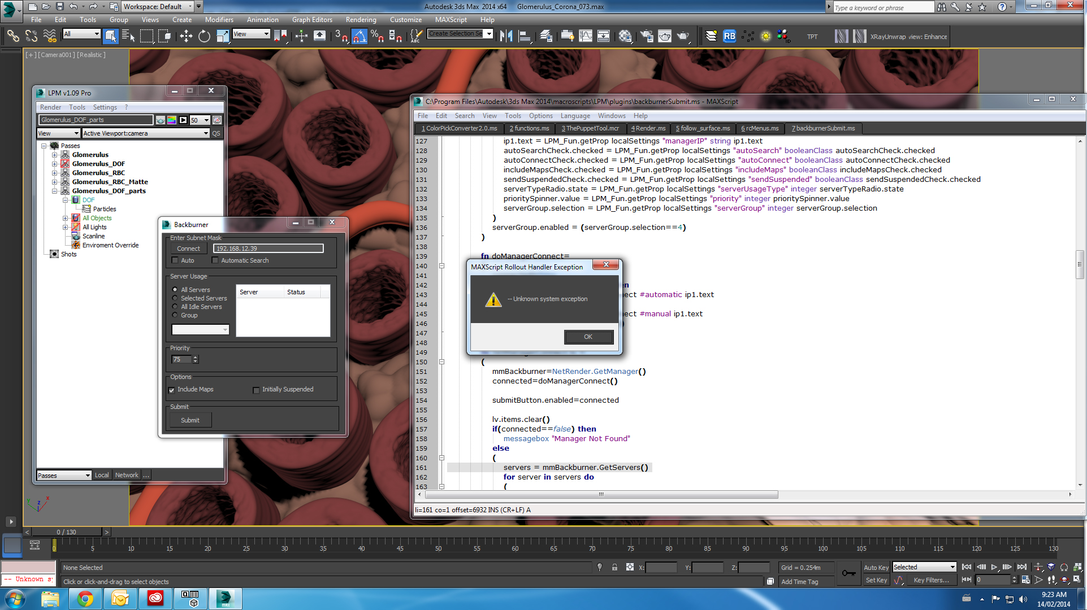This screenshot has height=610, width=1087.
Task: Toggle Percent Snap icon
Action: click(377, 36)
